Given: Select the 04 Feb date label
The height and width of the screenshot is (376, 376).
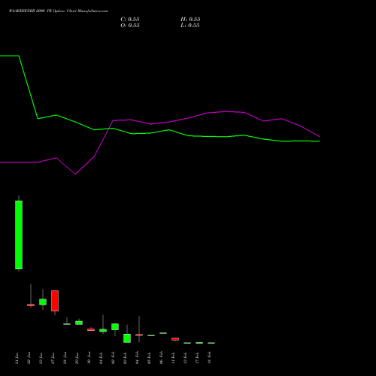Looking at the screenshot, I should [138, 358].
